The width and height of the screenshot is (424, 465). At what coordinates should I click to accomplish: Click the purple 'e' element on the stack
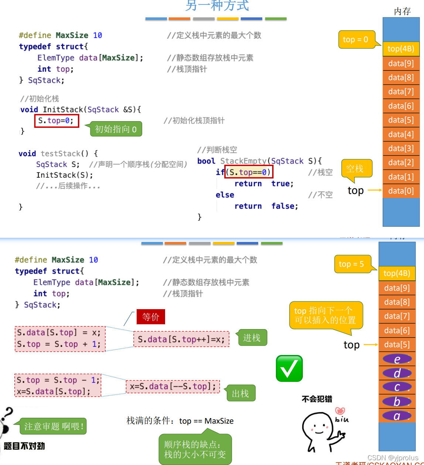pyautogui.click(x=397, y=359)
